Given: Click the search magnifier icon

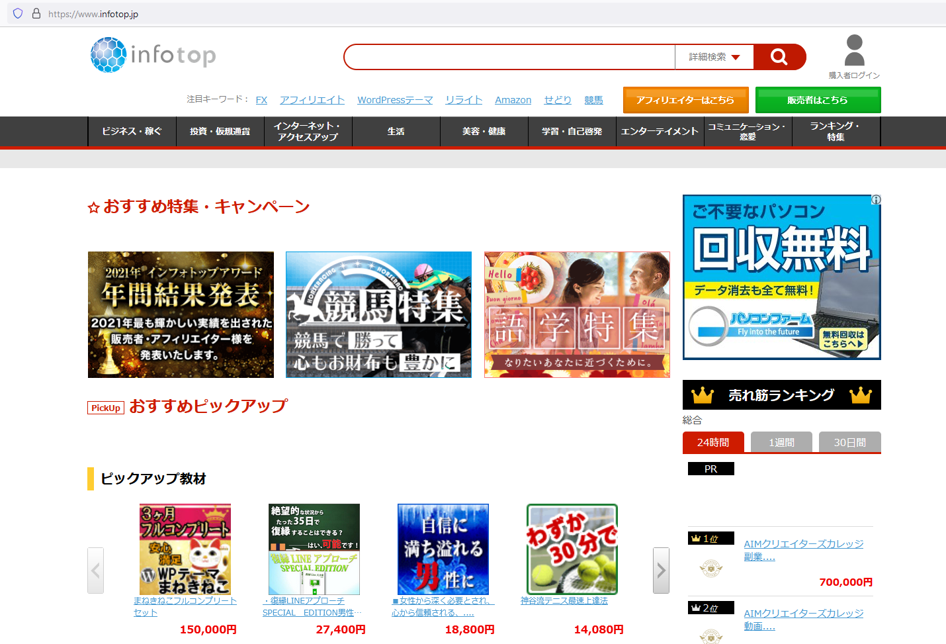Looking at the screenshot, I should (779, 57).
